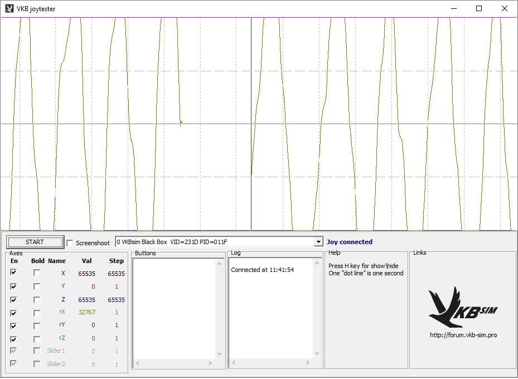
Task: Close the VKB joytester window
Action: point(505,8)
